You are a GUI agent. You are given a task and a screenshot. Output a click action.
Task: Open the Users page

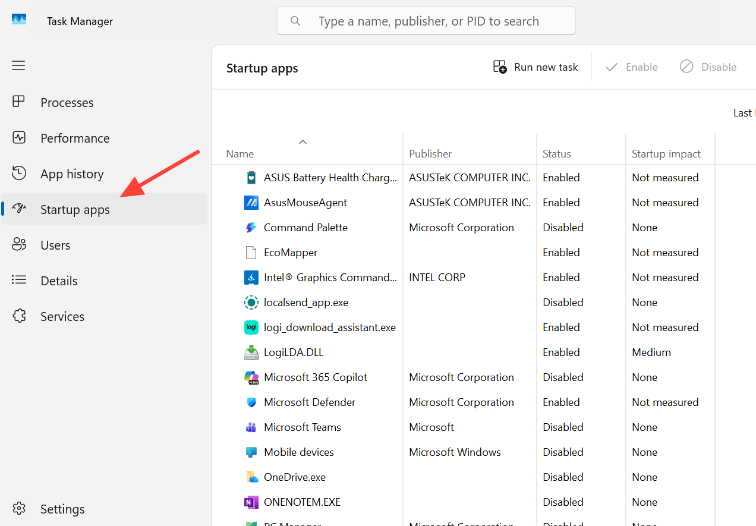coord(104,245)
